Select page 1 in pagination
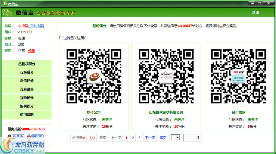Image resolution: width=276 pixels, height=154 pixels. pos(126,138)
